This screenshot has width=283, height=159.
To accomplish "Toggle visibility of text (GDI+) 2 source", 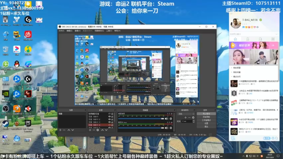I will [x=109, y=119].
